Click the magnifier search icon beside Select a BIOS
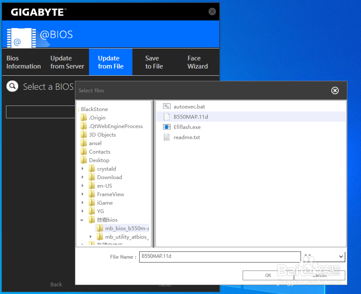This screenshot has width=361, height=294. coord(12,86)
